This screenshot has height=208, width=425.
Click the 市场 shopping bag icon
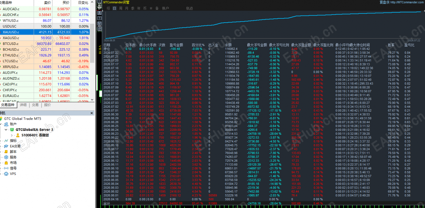[6, 163]
